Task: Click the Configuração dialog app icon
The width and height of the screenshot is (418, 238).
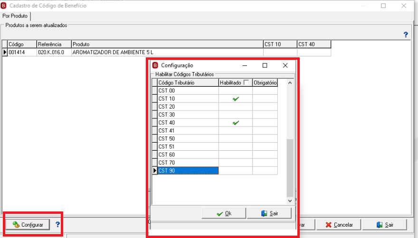Action: 155,65
